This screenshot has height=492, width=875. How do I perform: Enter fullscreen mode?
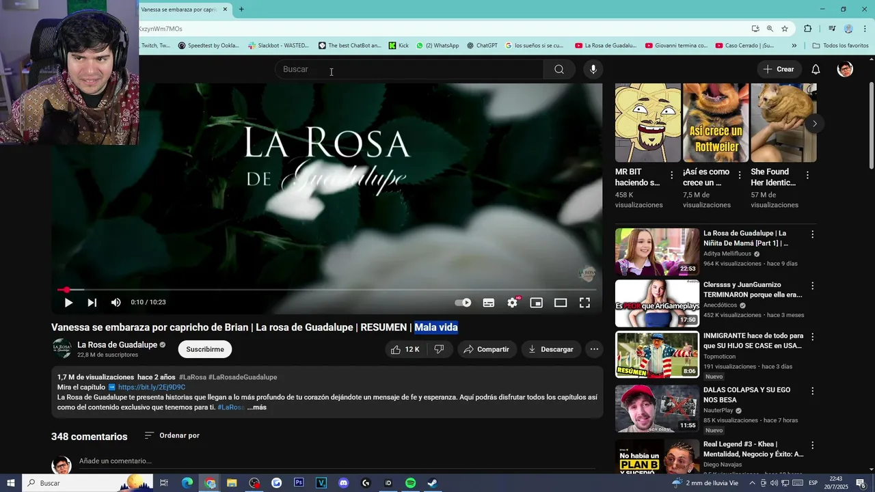pos(585,303)
